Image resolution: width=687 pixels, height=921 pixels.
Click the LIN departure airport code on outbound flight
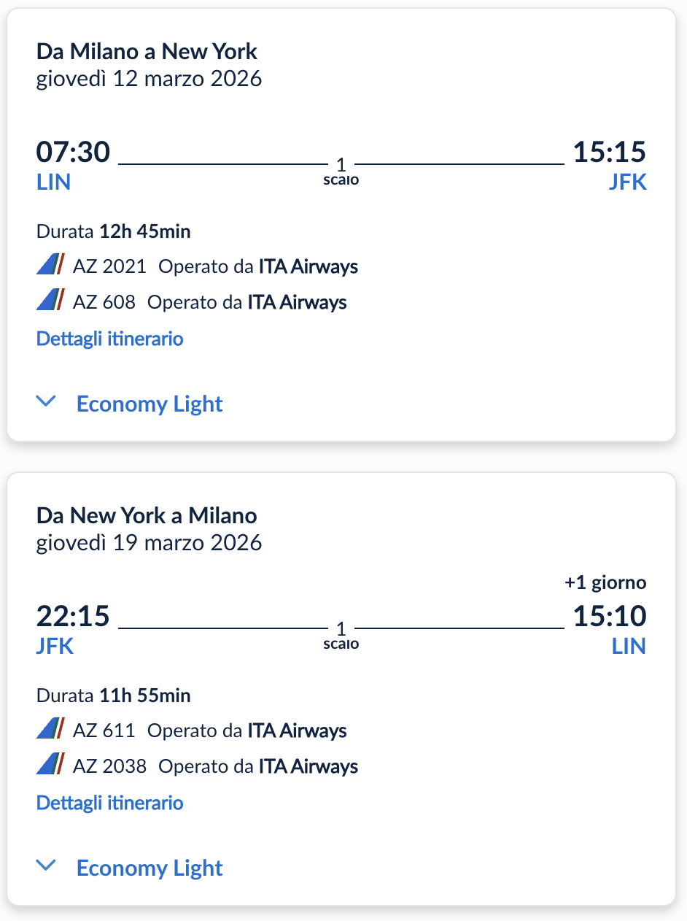pyautogui.click(x=53, y=182)
